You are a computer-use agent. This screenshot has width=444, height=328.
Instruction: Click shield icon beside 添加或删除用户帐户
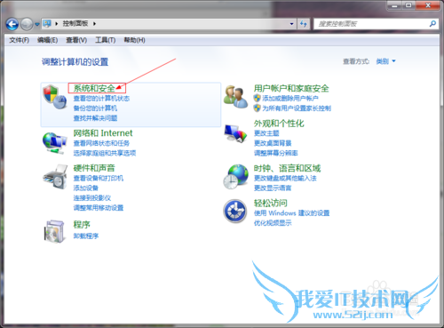[x=257, y=98]
